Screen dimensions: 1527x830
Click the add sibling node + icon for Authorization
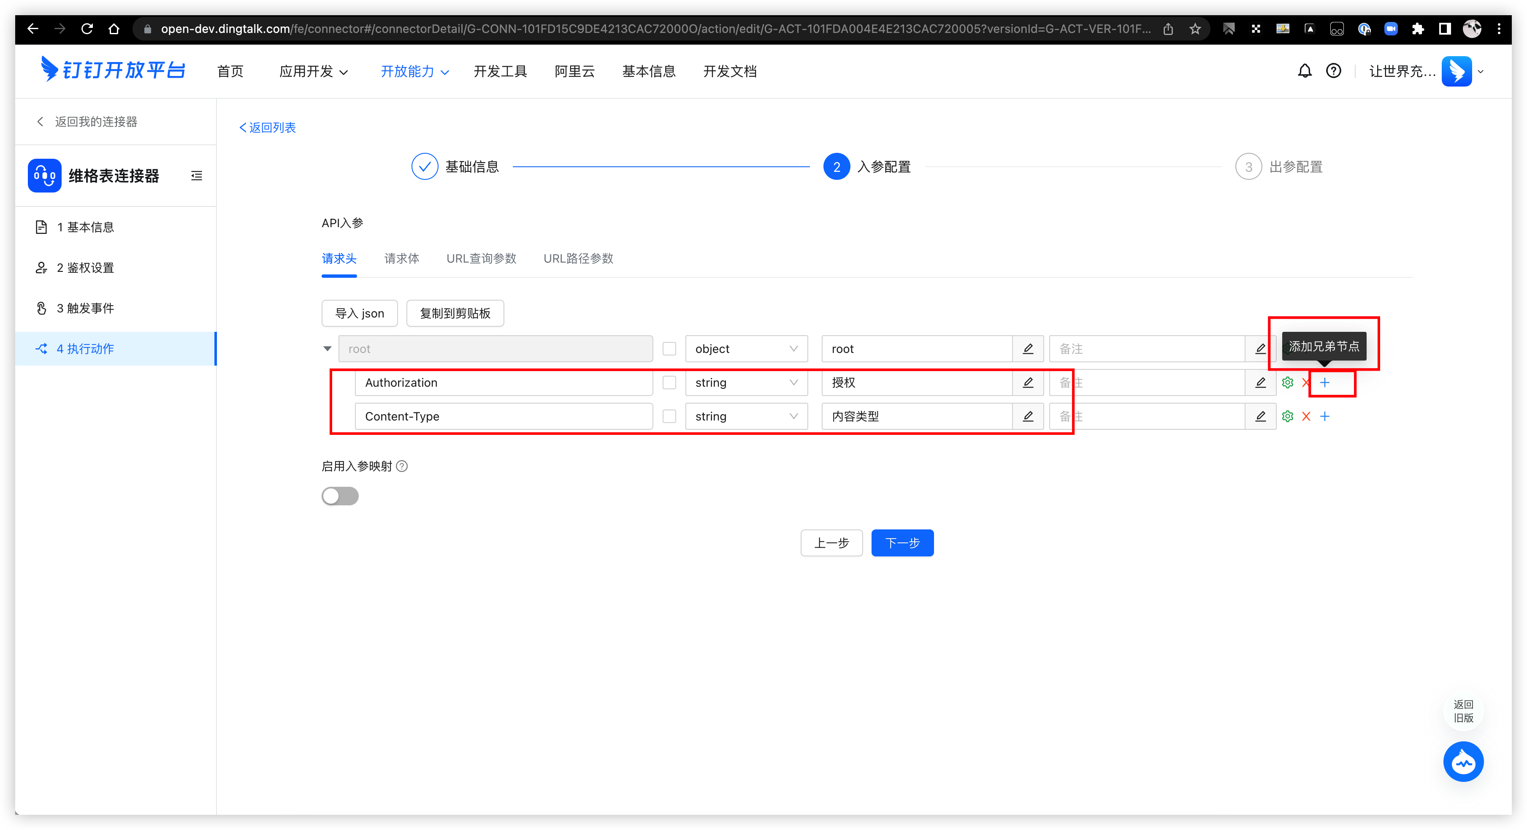(1325, 382)
